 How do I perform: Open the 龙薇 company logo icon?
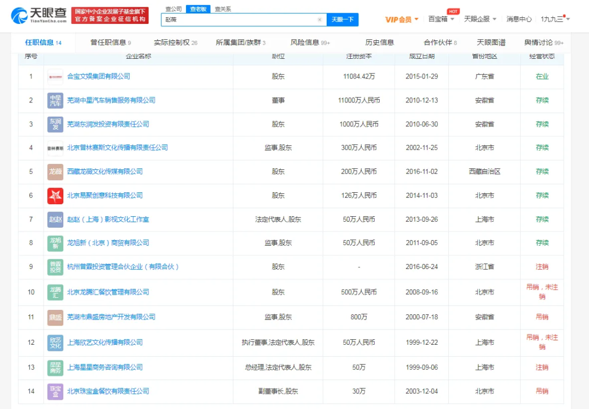(x=55, y=172)
